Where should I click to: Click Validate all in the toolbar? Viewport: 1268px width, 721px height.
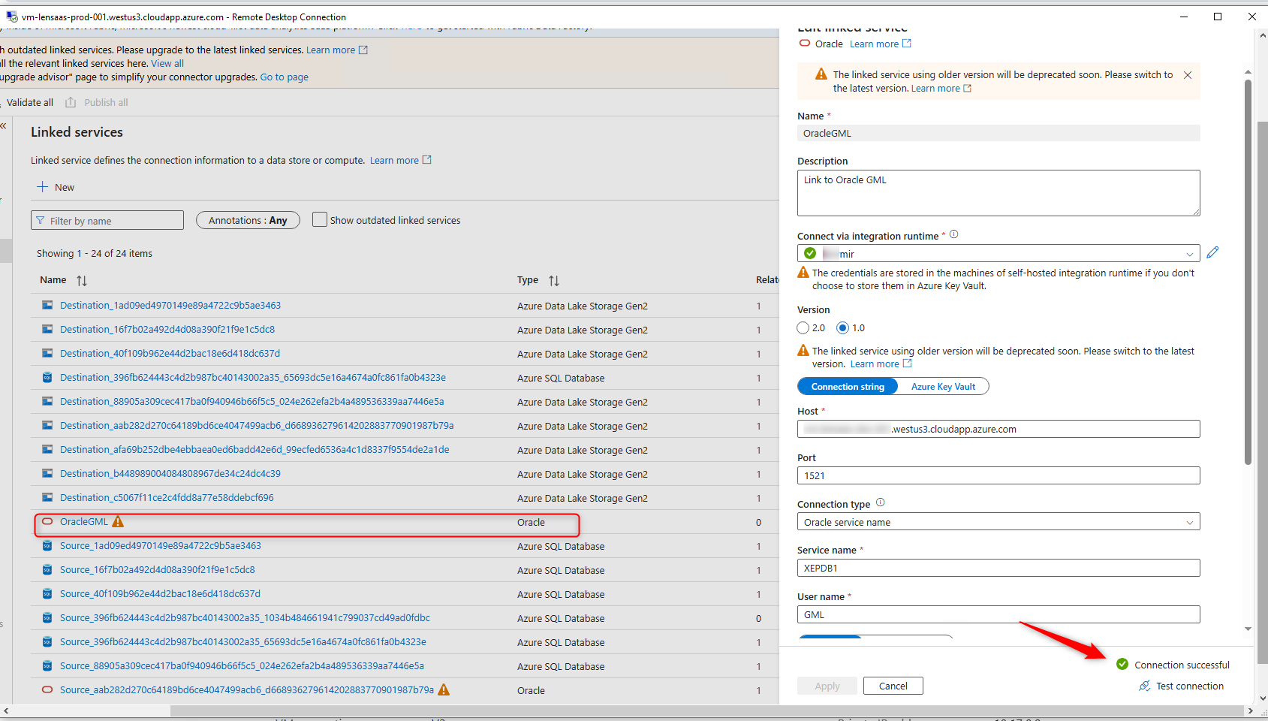(30, 102)
